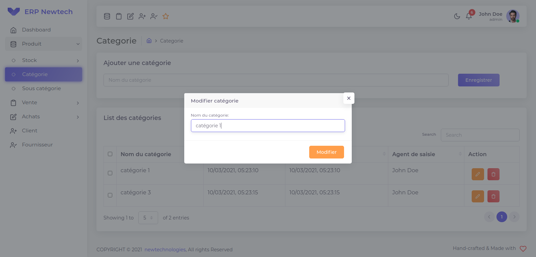The height and width of the screenshot is (257, 536).
Task: Click the database icon in top toolbar
Action: point(107,16)
